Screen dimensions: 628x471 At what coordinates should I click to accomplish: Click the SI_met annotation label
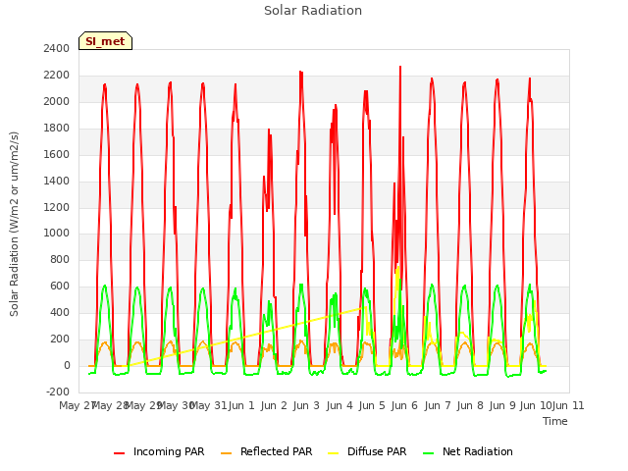(x=105, y=41)
